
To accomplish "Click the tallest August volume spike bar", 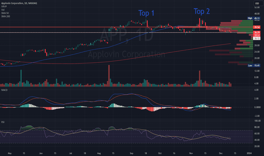I will [x=109, y=76].
